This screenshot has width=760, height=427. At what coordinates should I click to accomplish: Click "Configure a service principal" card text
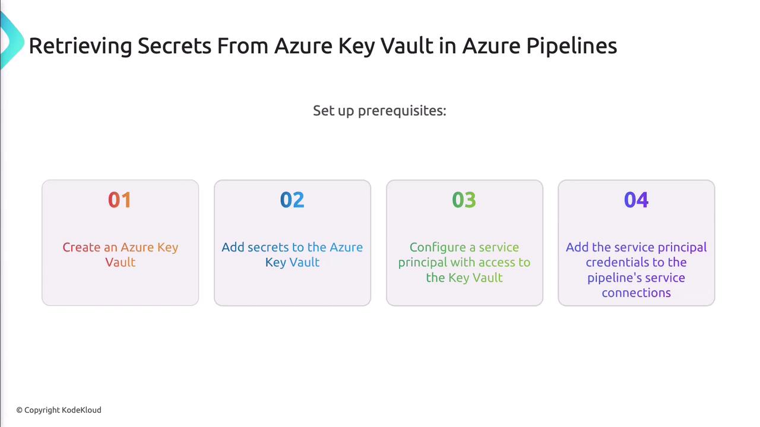click(464, 262)
